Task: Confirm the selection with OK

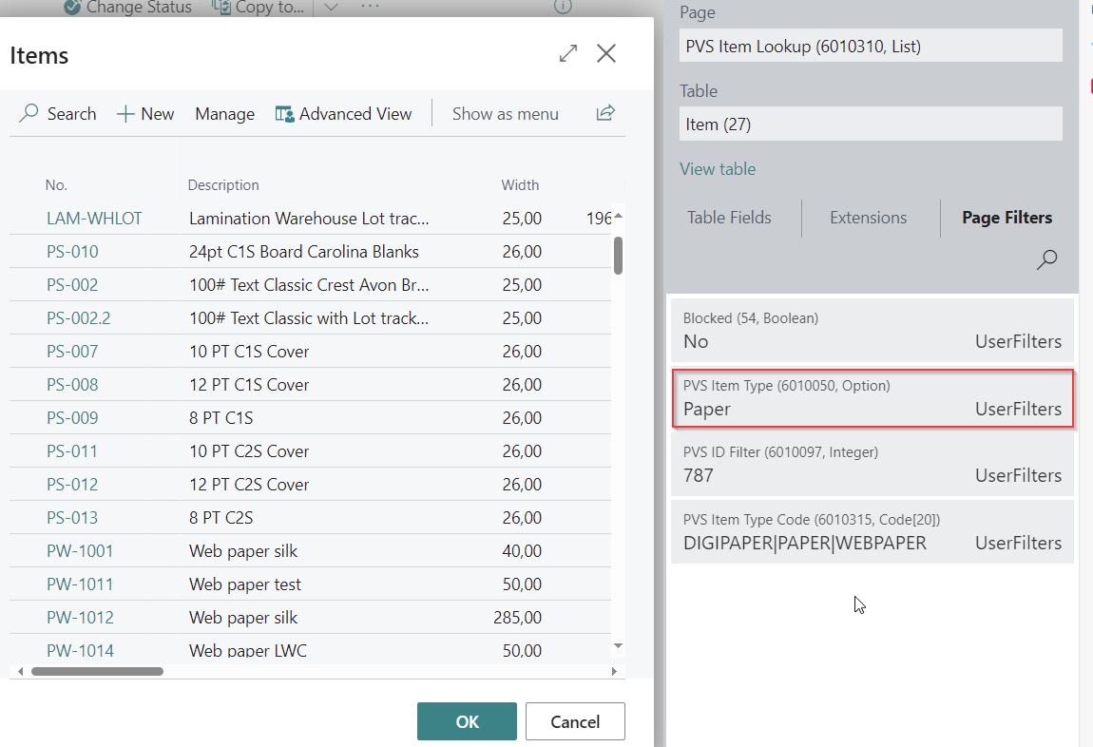Action: tap(467, 721)
